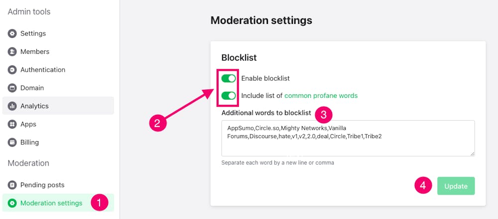The height and width of the screenshot is (219, 498).
Task: Click the Billing card icon
Action: pyautogui.click(x=12, y=142)
